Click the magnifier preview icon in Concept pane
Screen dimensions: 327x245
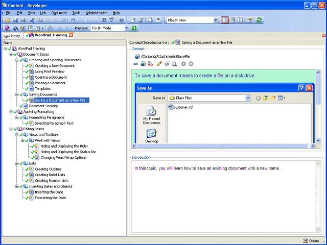pyautogui.click(x=174, y=64)
